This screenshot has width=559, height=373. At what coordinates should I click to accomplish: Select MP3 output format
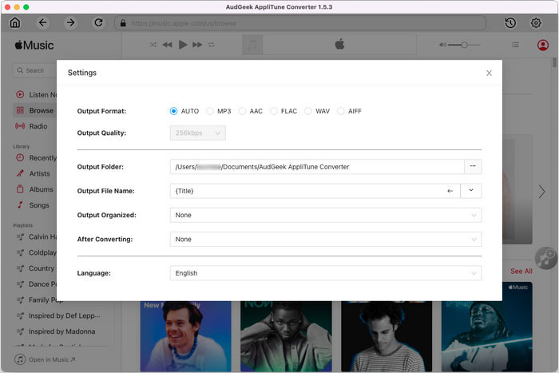tap(219, 111)
